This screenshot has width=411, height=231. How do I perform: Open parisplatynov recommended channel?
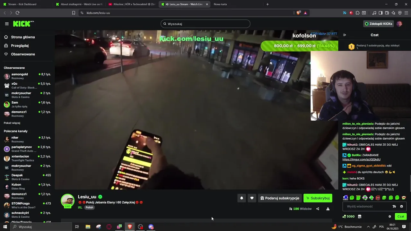pos(27,149)
